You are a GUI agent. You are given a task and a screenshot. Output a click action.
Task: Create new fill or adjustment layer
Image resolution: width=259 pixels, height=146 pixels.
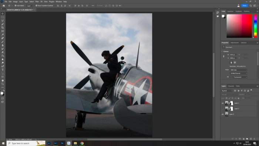243,139
